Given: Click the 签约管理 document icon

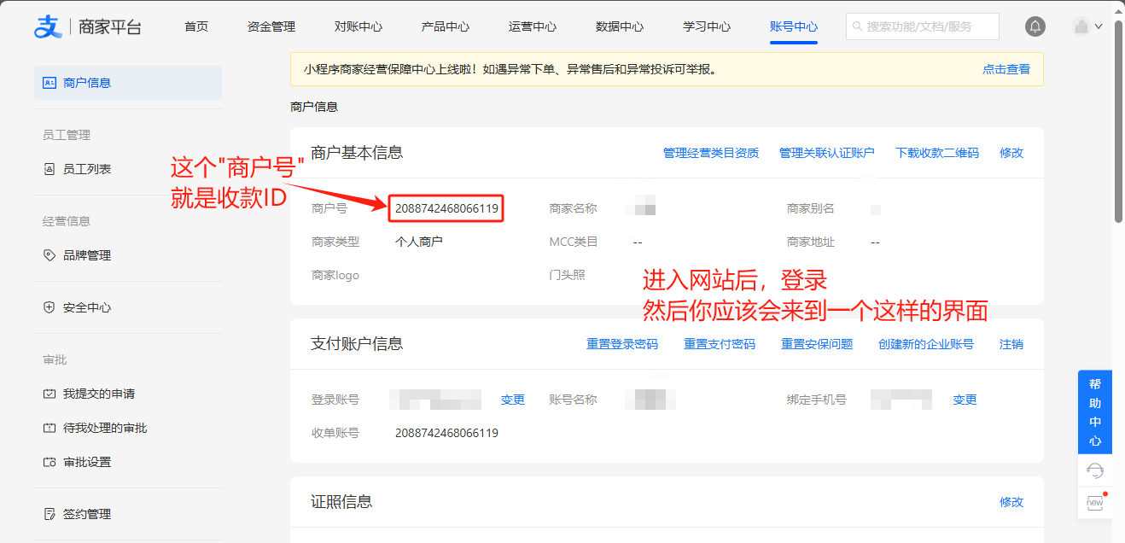Looking at the screenshot, I should pyautogui.click(x=49, y=514).
